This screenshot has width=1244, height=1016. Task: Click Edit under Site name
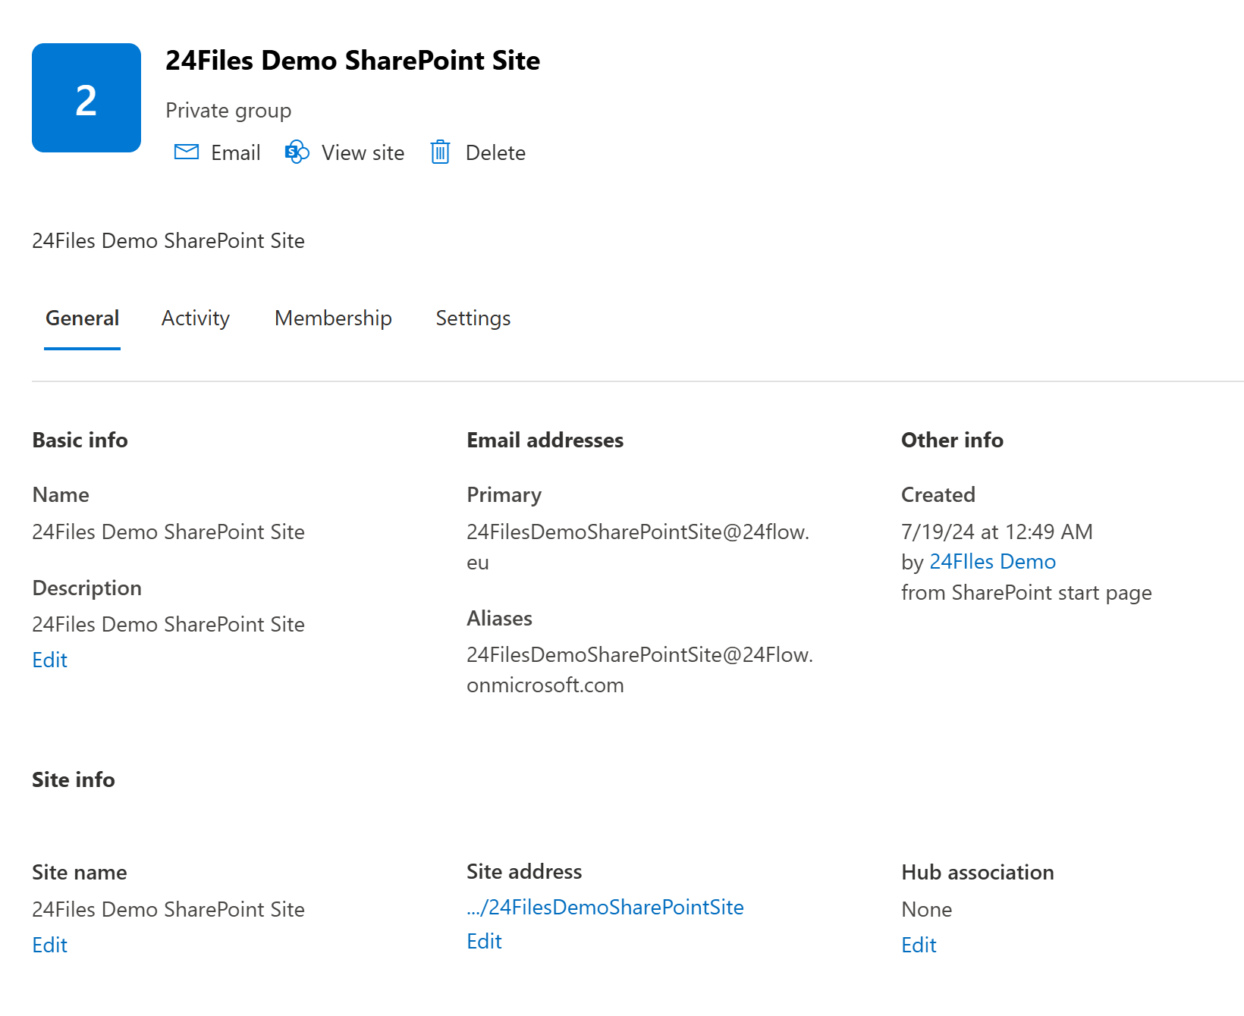tap(50, 945)
